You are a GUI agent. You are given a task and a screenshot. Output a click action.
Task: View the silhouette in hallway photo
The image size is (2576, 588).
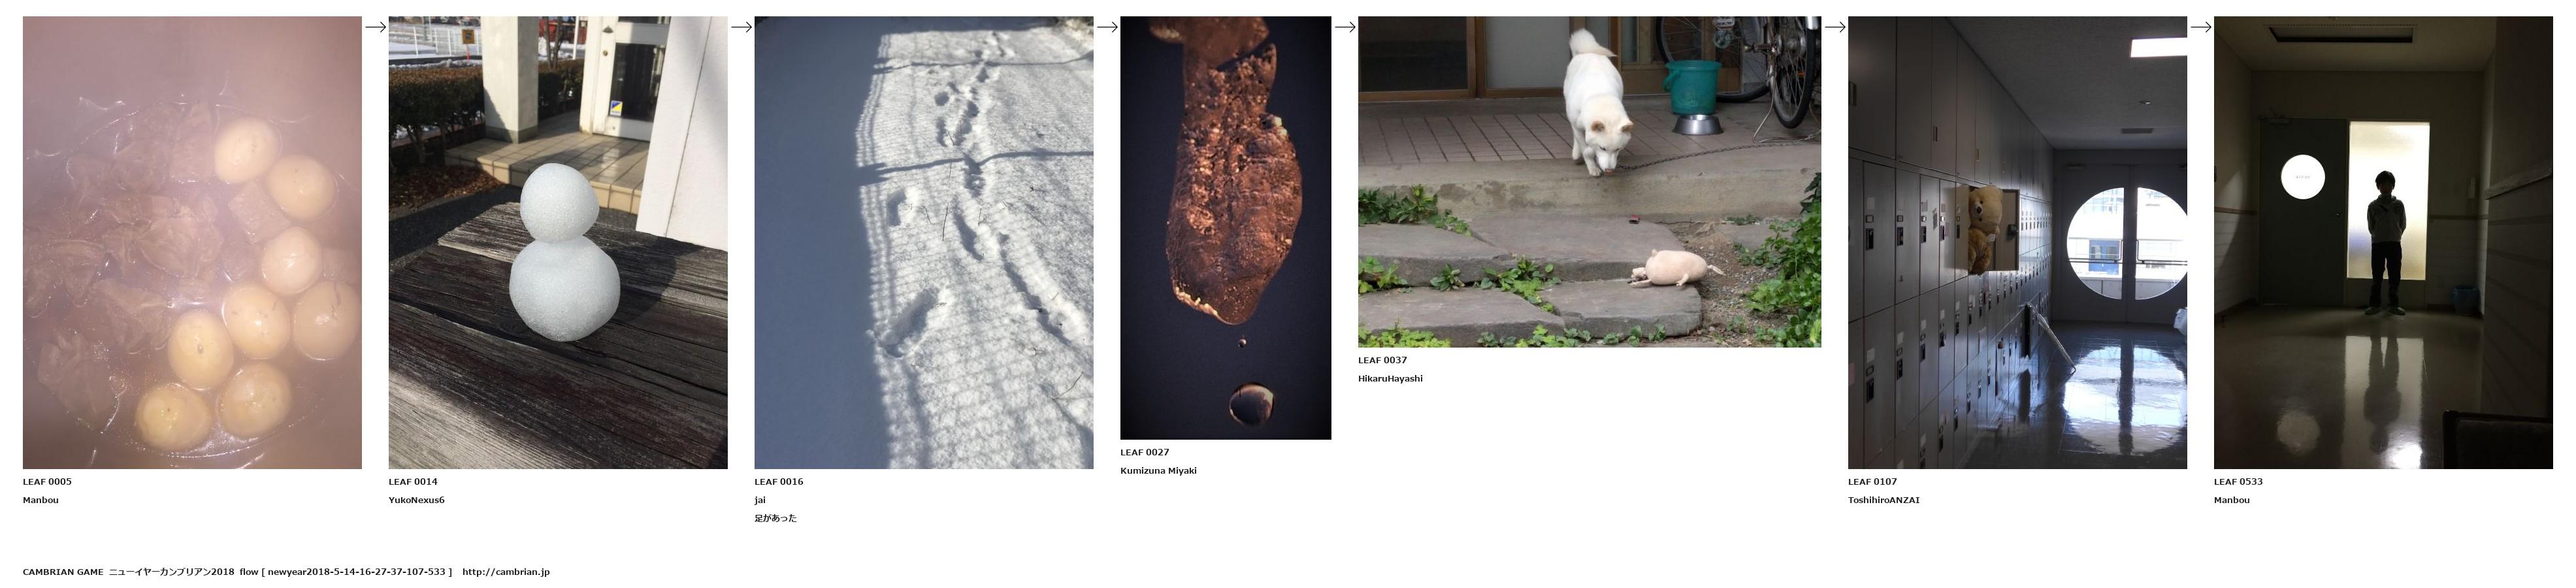[2383, 242]
